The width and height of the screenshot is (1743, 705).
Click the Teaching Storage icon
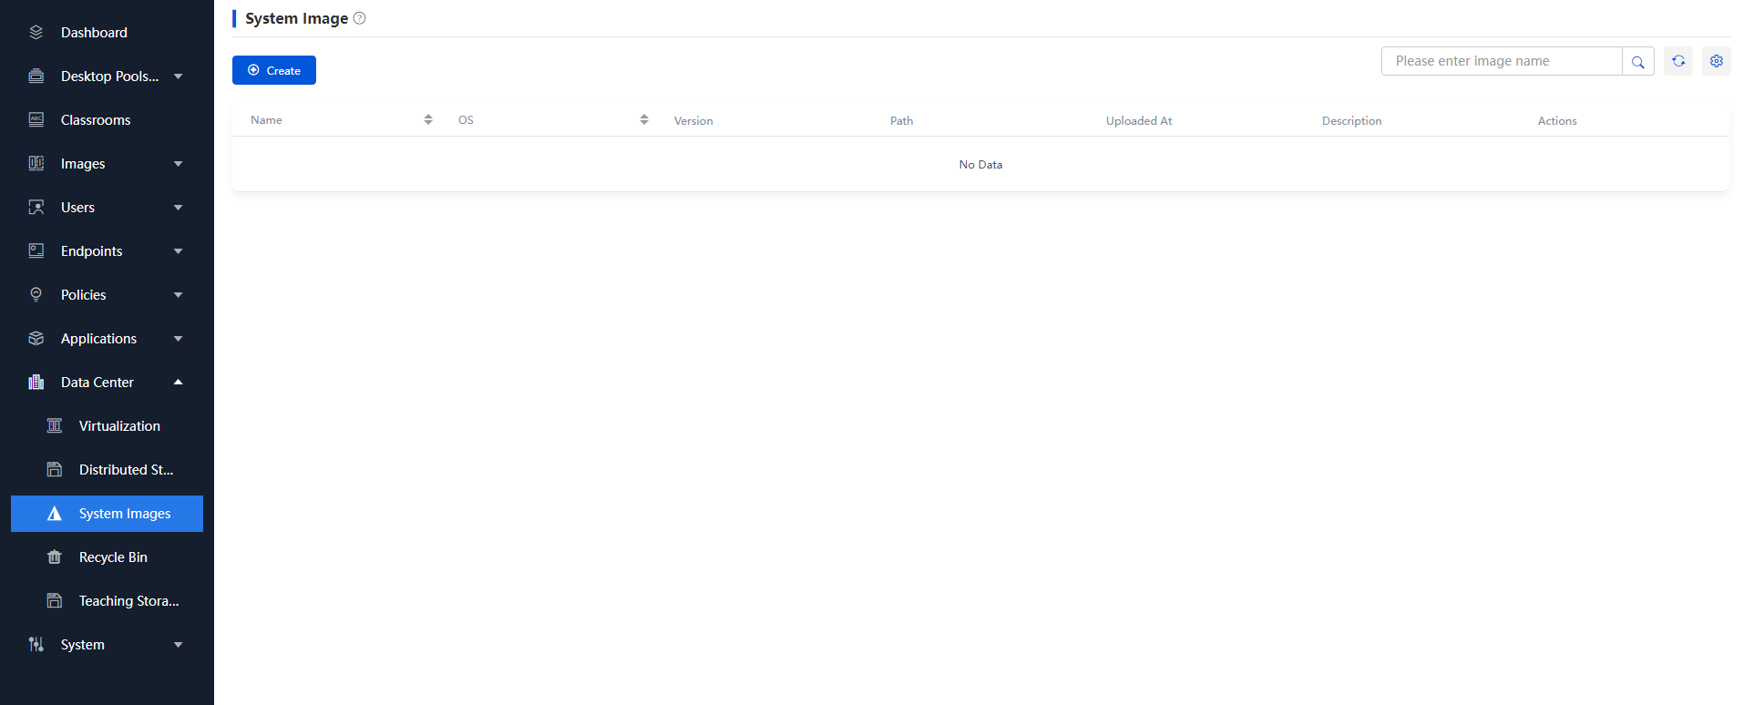[55, 601]
